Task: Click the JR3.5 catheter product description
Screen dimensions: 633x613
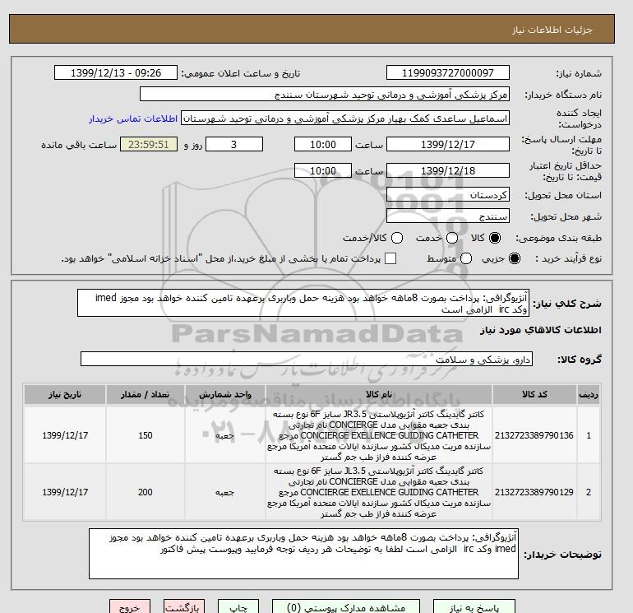Action: [x=379, y=435]
